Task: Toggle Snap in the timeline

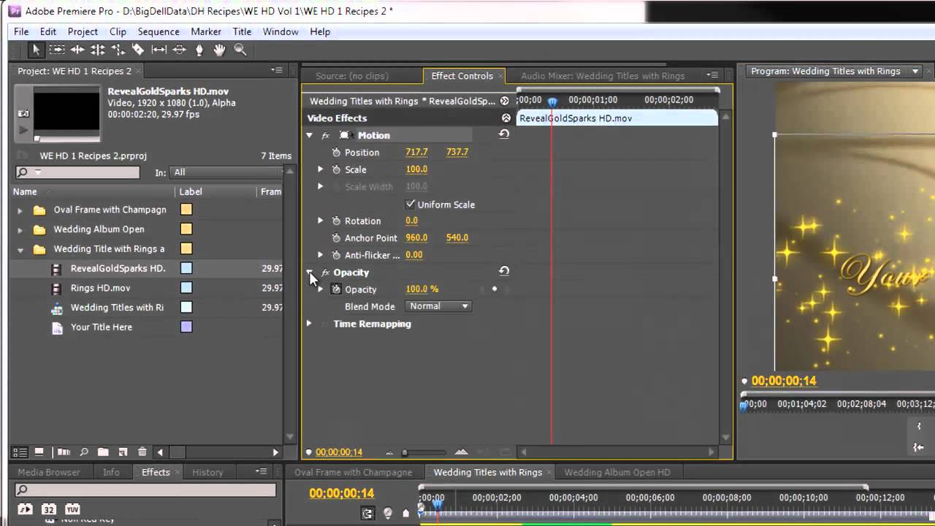Action: click(368, 513)
